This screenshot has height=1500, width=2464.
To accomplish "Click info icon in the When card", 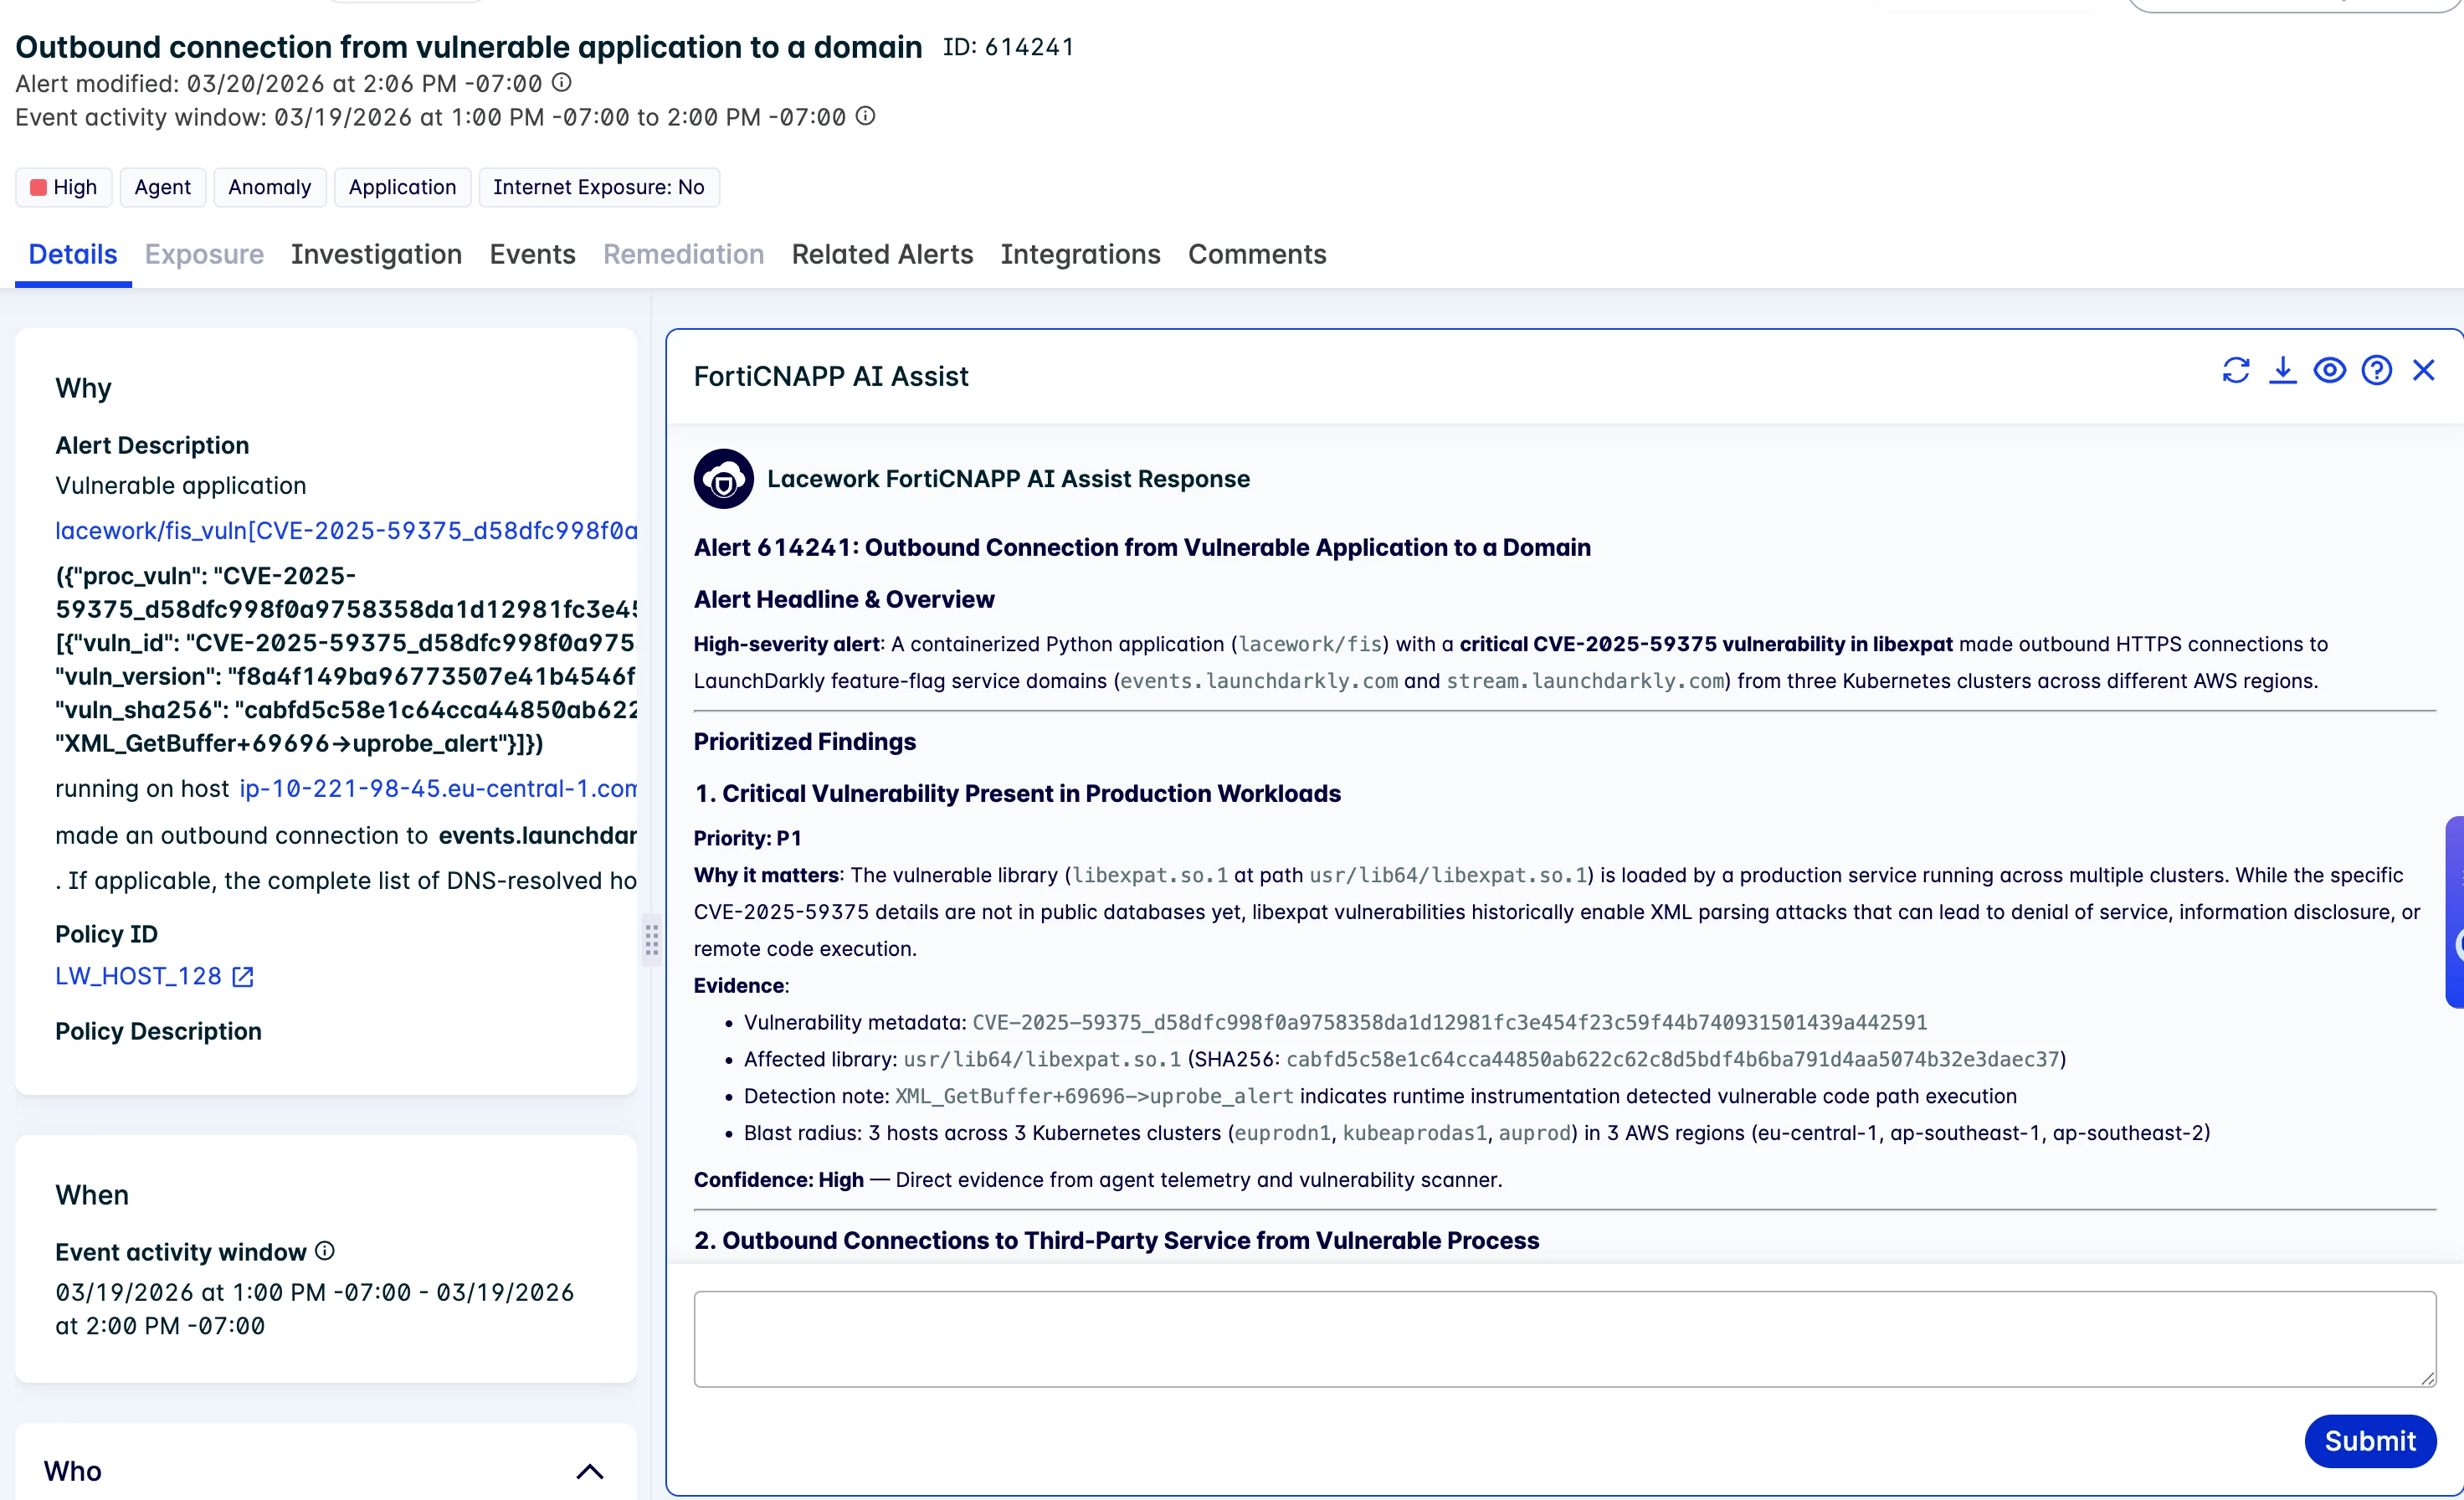I will click(325, 1250).
